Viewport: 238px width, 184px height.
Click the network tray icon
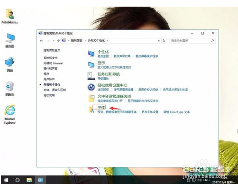click(x=194, y=180)
